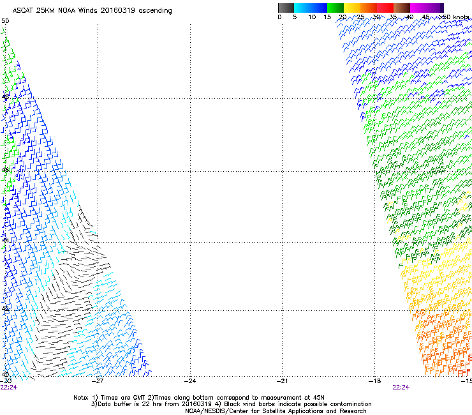
Task: Select the longitude label "-27"
Action: (x=98, y=381)
